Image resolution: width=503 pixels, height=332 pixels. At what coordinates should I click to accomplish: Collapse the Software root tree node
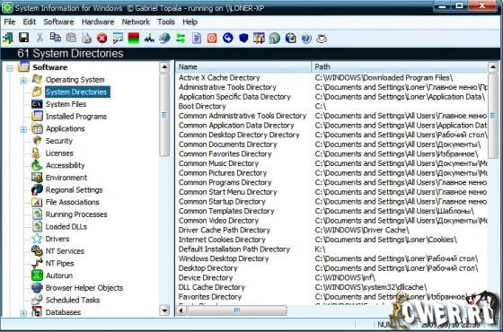tap(10, 68)
